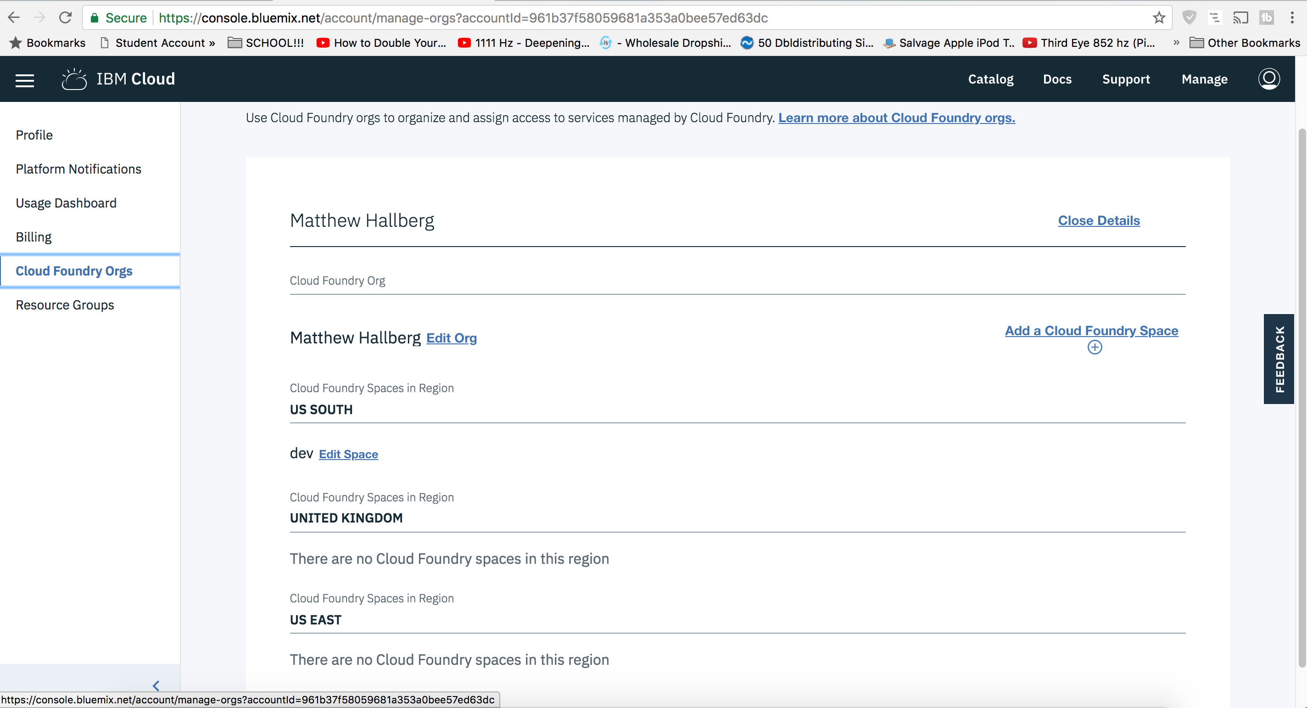Click the vertical page scrollbar
1307x708 pixels.
click(x=1301, y=398)
